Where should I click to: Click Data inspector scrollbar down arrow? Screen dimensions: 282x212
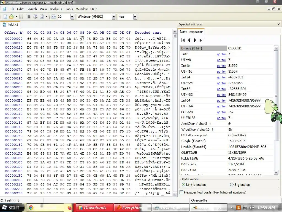pos(276,173)
